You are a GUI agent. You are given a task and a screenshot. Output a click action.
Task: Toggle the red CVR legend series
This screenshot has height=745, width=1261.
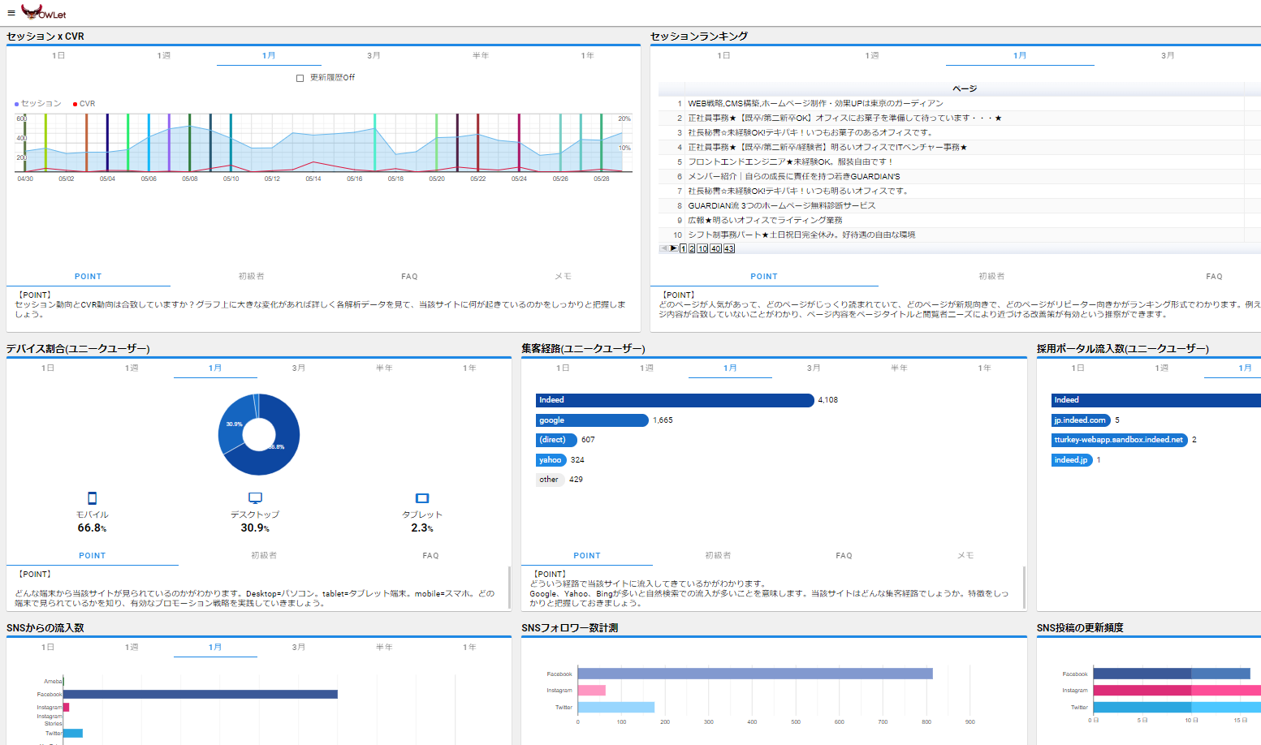(84, 104)
